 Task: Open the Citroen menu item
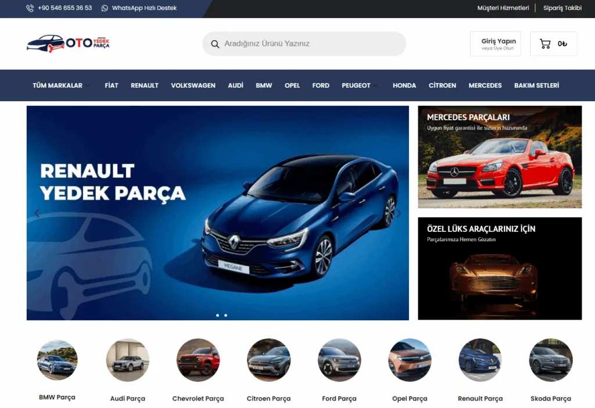(442, 85)
